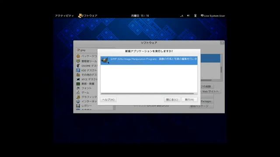280x157 pixels.
Task: Click the GIMP mascot icon in list
Action: click(x=105, y=61)
